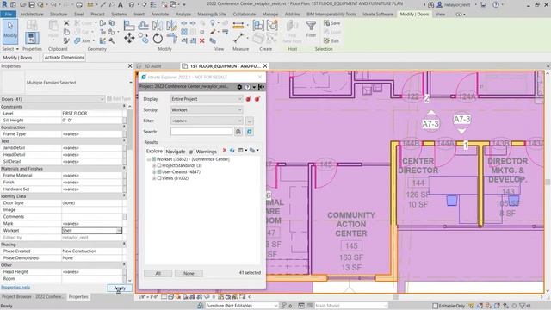Screen dimensions: 551x310
Task: Open the Sort by Workset dropdown
Action: (x=207, y=110)
